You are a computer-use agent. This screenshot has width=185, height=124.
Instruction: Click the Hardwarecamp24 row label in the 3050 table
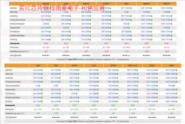(x=13, y=86)
